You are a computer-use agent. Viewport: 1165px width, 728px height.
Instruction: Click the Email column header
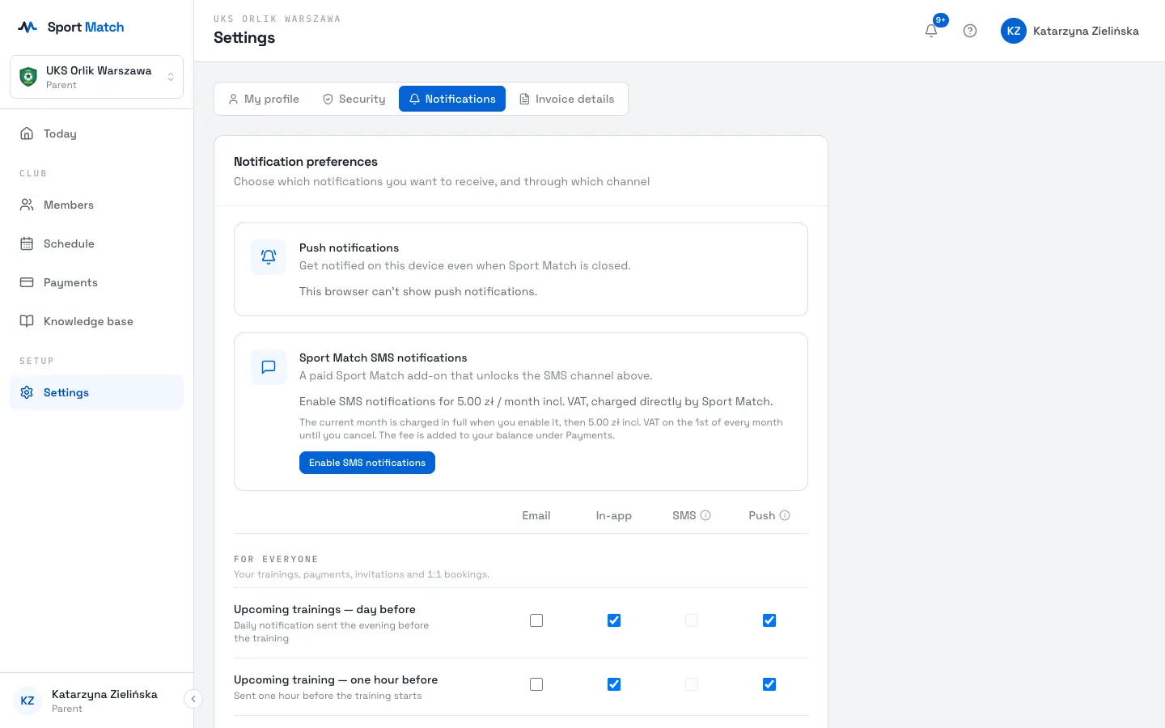click(x=536, y=515)
